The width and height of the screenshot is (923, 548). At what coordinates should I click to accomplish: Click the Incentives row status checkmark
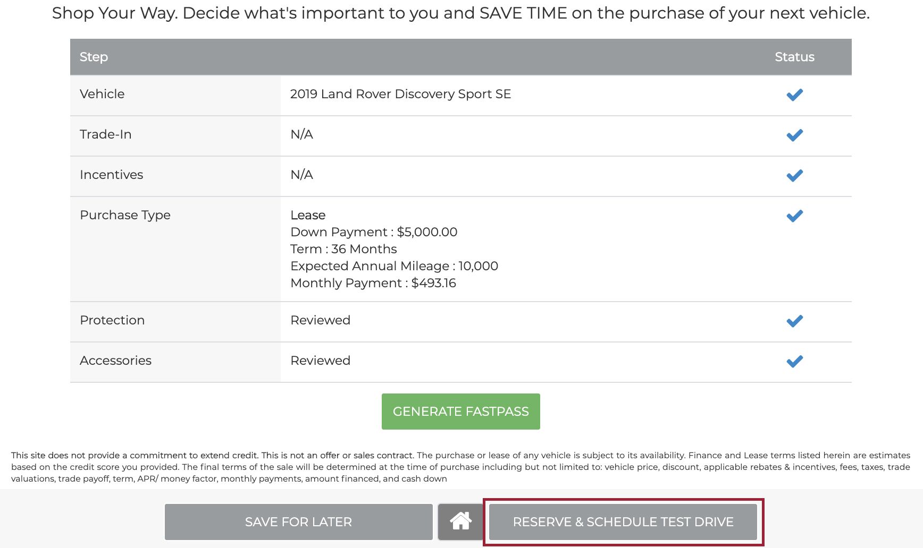point(794,176)
